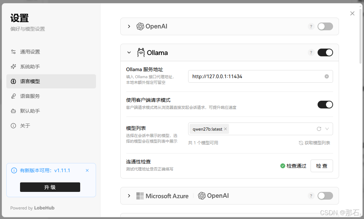364x219 pixels.
Task: Disable the Ollama provider toggle
Action: click(x=325, y=52)
